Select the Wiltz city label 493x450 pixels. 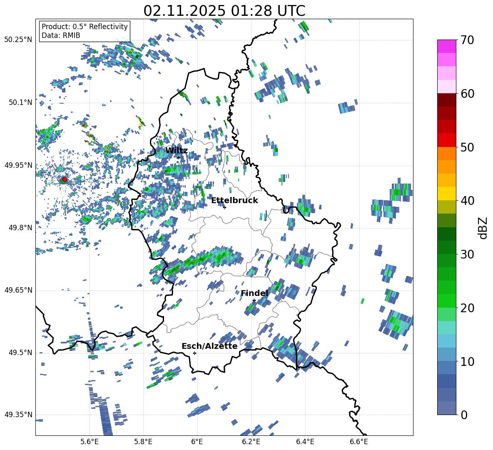(x=177, y=150)
